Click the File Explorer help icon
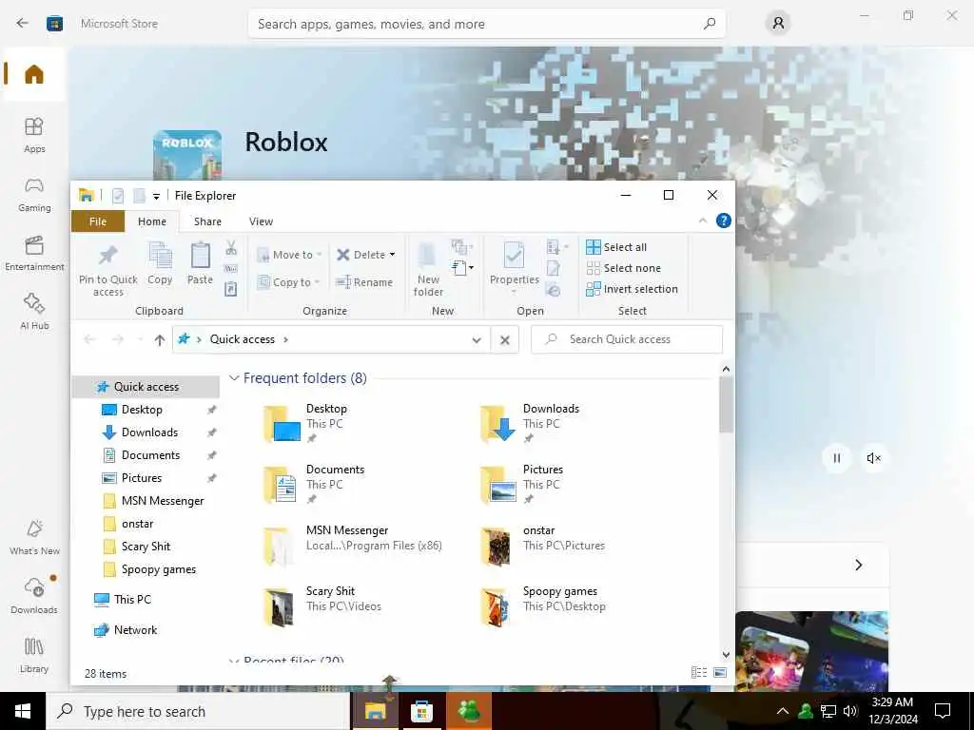Screen dimensions: 974x730 [x=724, y=221]
